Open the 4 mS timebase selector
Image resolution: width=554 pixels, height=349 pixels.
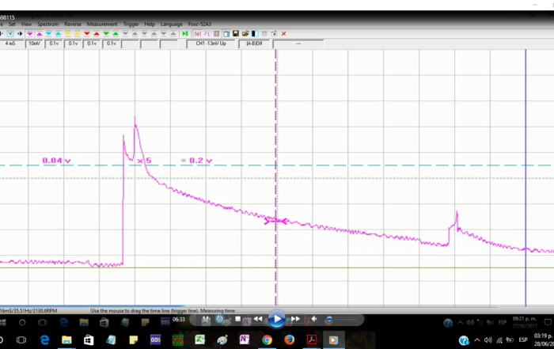11,44
